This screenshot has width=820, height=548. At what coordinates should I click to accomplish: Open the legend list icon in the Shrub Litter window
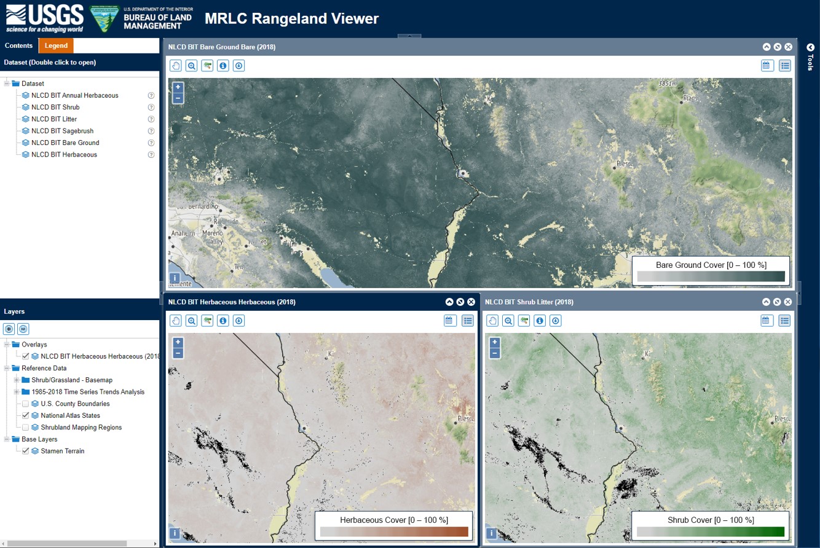785,320
